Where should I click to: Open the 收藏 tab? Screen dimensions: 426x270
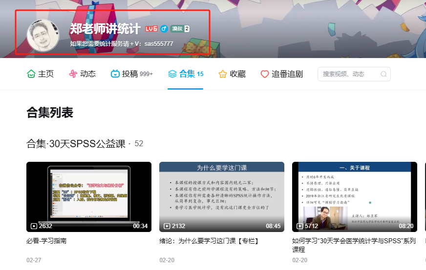click(x=232, y=74)
